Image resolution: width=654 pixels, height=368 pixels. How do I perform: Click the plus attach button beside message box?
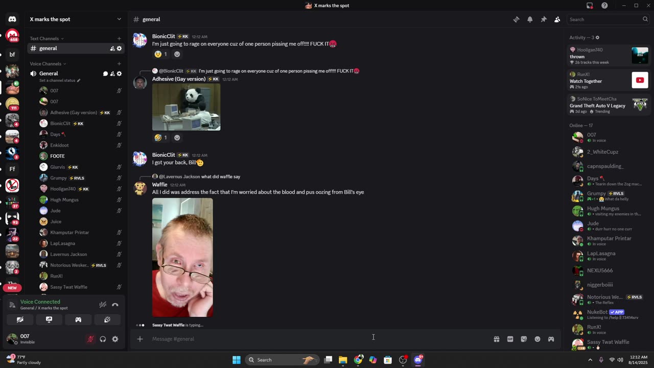[x=140, y=339]
